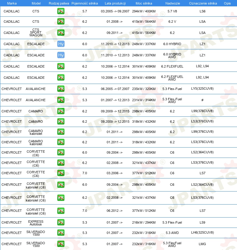Click petrol icon in Corvette kabriolet 6.2 row
The width and height of the screenshot is (237, 250).
coord(61,198)
